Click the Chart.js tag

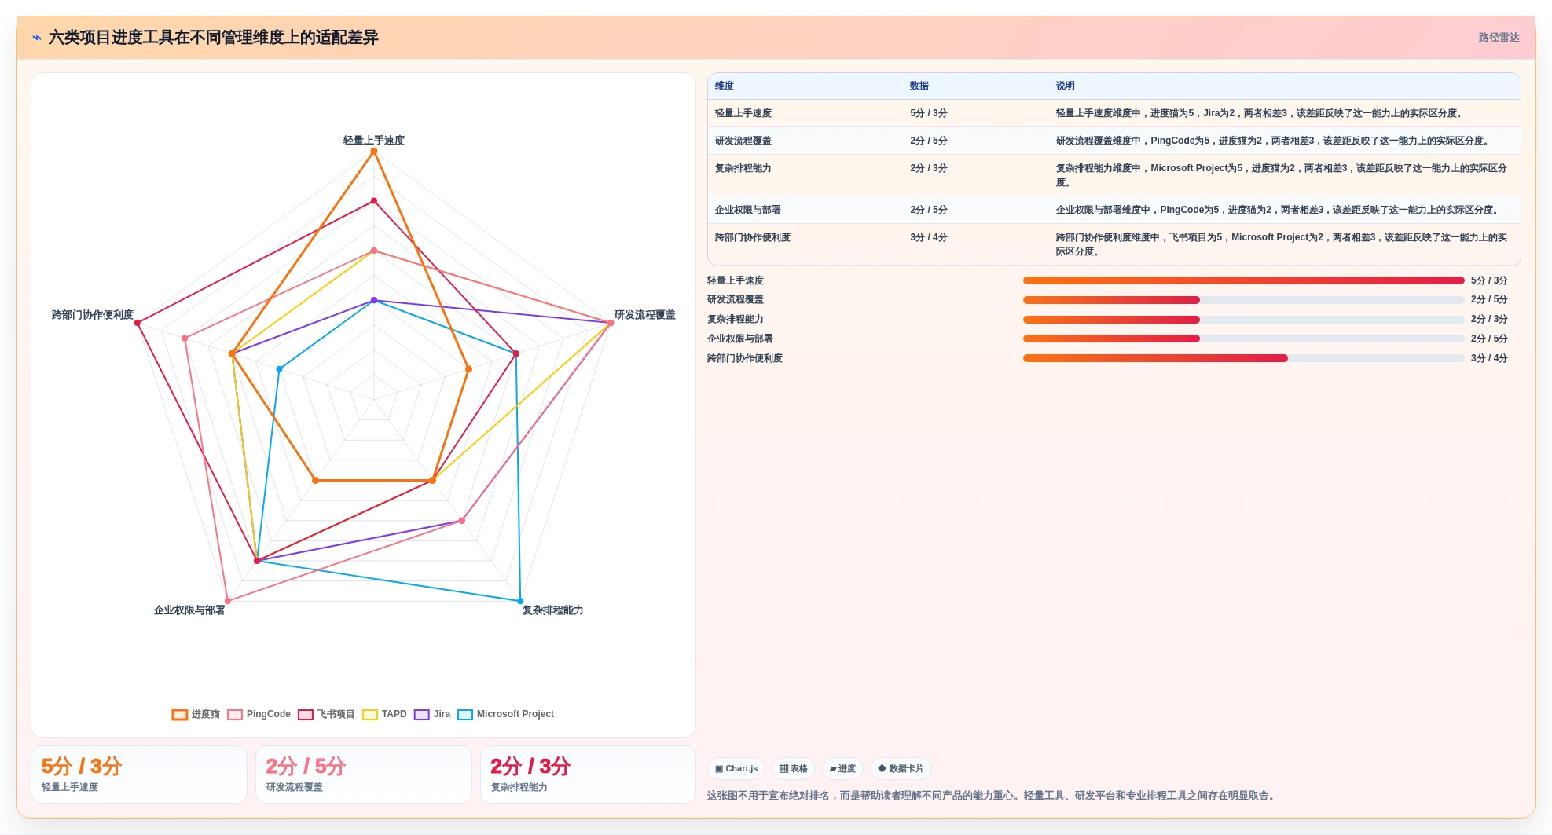[x=736, y=769]
